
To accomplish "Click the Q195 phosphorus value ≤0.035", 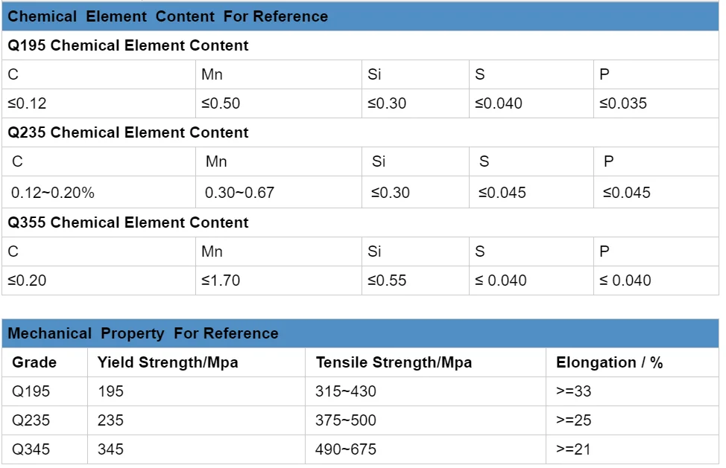I will click(x=623, y=103).
